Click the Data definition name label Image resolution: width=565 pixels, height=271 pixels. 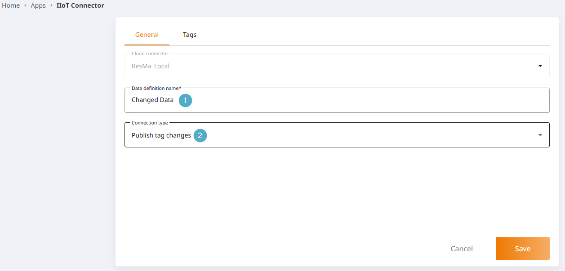click(x=156, y=88)
